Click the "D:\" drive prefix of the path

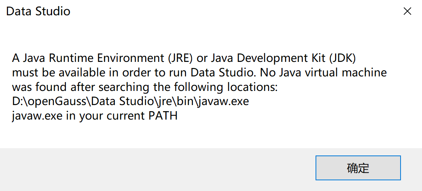pos(18,102)
